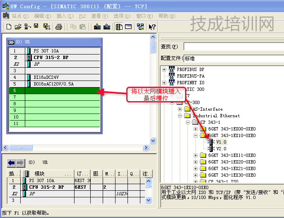Toggle the hardware Catalog view icon
284x218 pixels.
[x=119, y=27]
